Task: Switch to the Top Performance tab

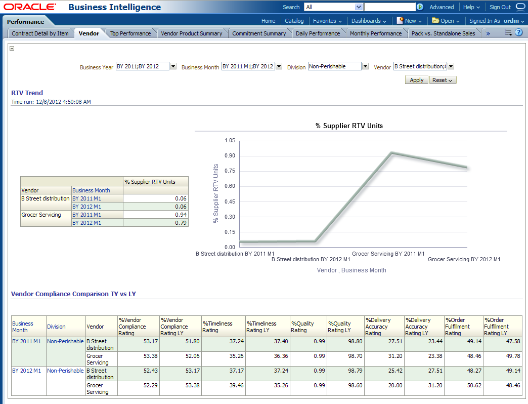Action: 130,33
